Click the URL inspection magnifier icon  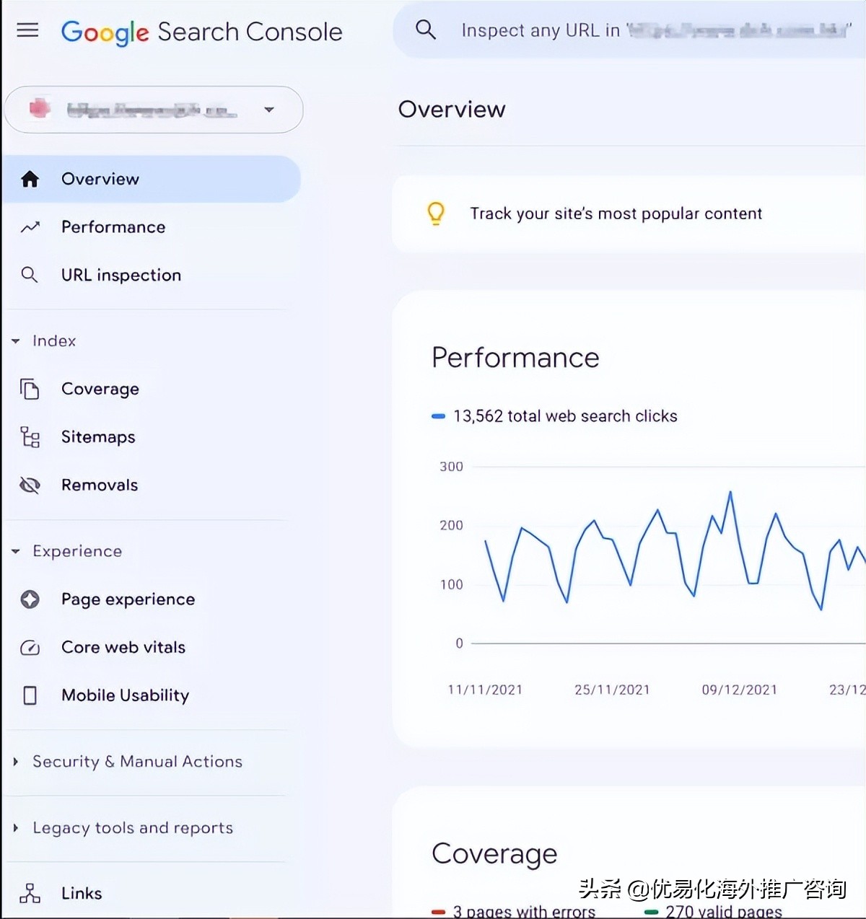(30, 275)
